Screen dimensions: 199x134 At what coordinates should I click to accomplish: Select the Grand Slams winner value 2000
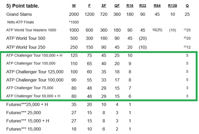click(74, 14)
